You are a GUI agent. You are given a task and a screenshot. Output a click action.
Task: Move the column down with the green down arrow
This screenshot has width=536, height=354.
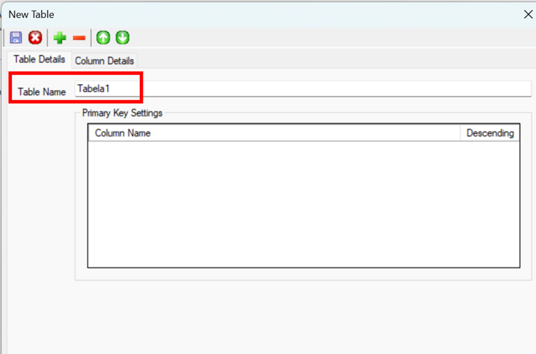(x=122, y=38)
